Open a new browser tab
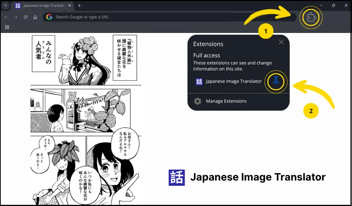 [x=79, y=6]
